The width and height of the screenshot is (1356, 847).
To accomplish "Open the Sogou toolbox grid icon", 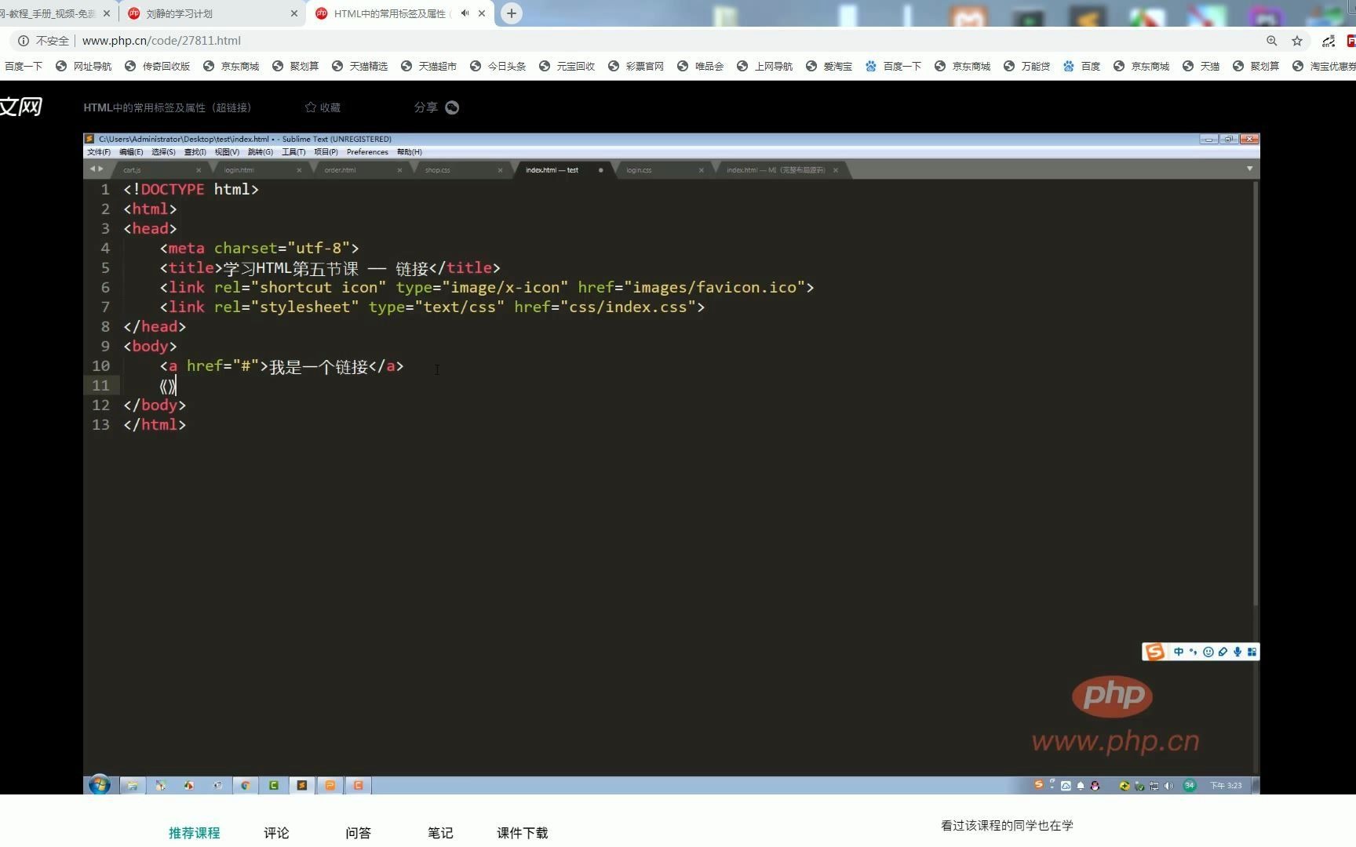I will pos(1252,652).
